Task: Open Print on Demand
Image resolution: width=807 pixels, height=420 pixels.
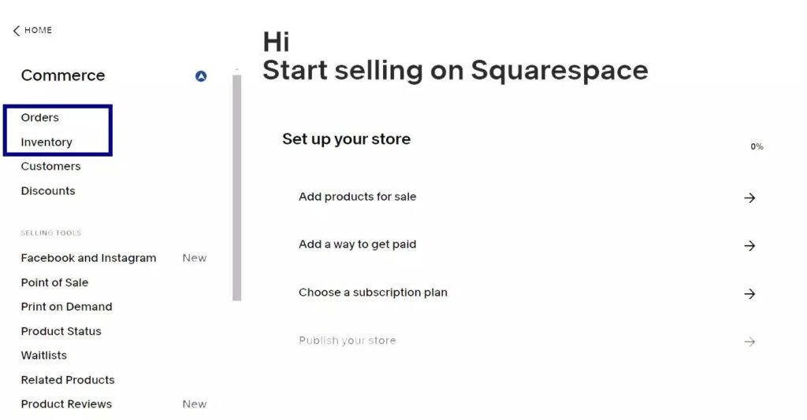Action: coord(66,307)
